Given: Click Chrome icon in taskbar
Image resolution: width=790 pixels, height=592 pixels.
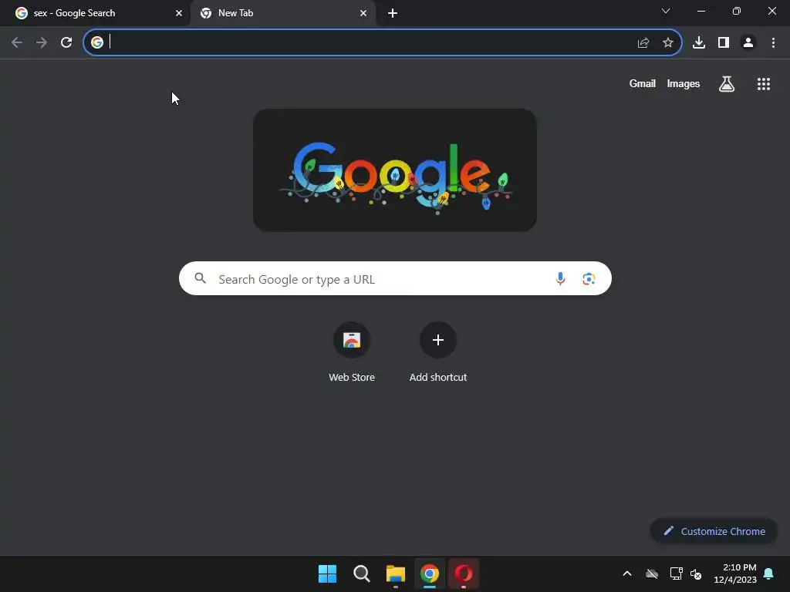Looking at the screenshot, I should pos(429,573).
